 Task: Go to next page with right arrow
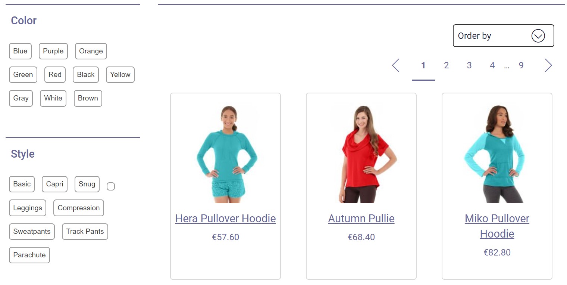point(548,65)
